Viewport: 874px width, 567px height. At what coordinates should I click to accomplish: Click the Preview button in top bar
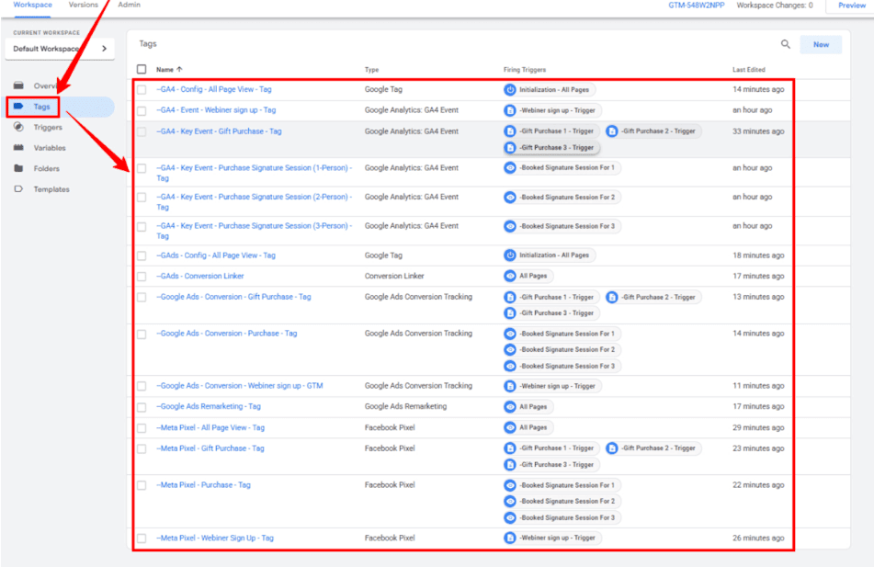click(x=851, y=6)
